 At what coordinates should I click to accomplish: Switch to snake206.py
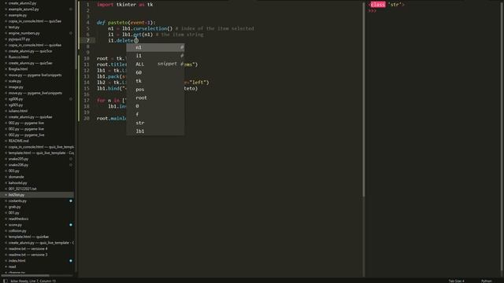[x=18, y=165]
